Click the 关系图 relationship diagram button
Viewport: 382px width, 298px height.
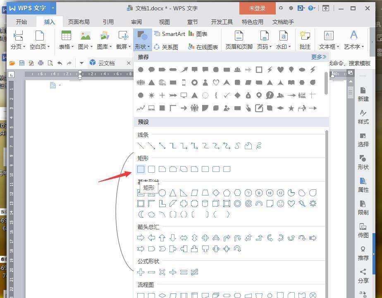pos(166,47)
